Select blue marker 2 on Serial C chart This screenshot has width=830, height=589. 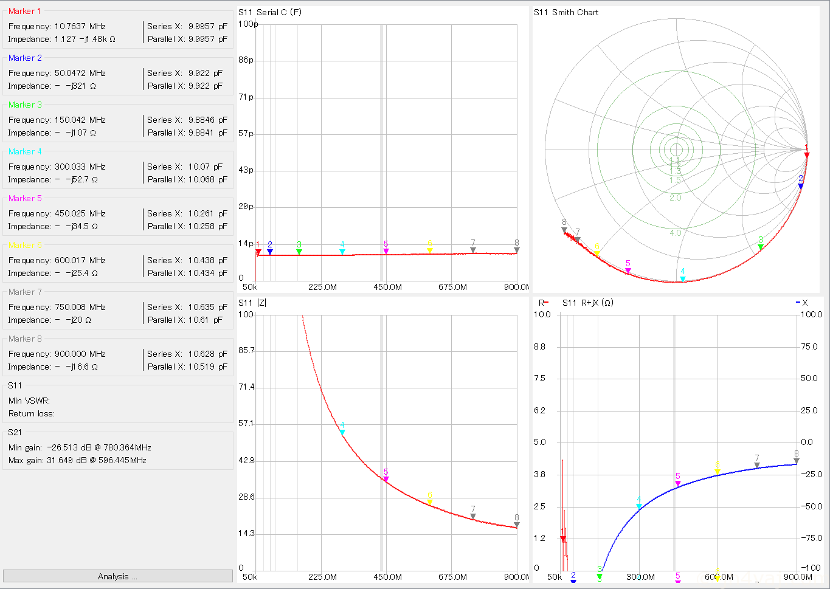click(270, 251)
